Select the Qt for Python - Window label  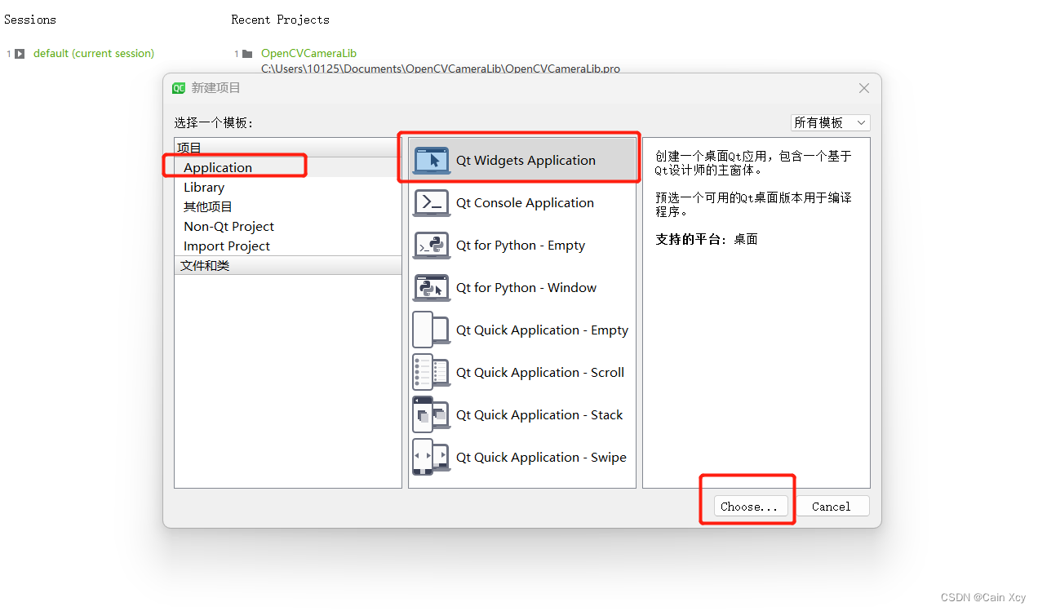point(526,287)
